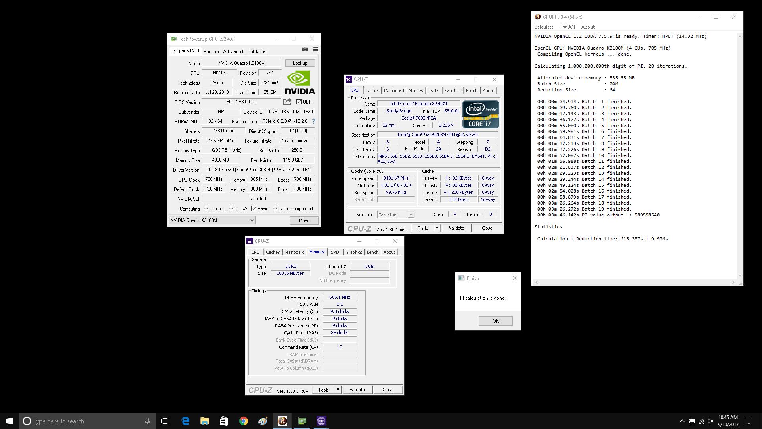Viewport: 762px width, 429px height.
Task: Expand Tools arrow in CPU-Z CPU window
Action: (437, 228)
